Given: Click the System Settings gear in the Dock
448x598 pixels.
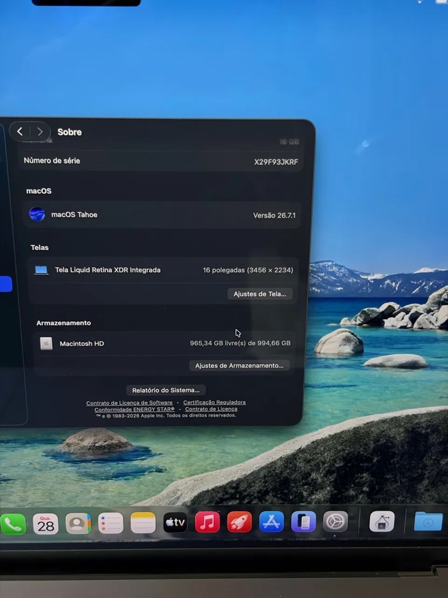Looking at the screenshot, I should coord(336,521).
